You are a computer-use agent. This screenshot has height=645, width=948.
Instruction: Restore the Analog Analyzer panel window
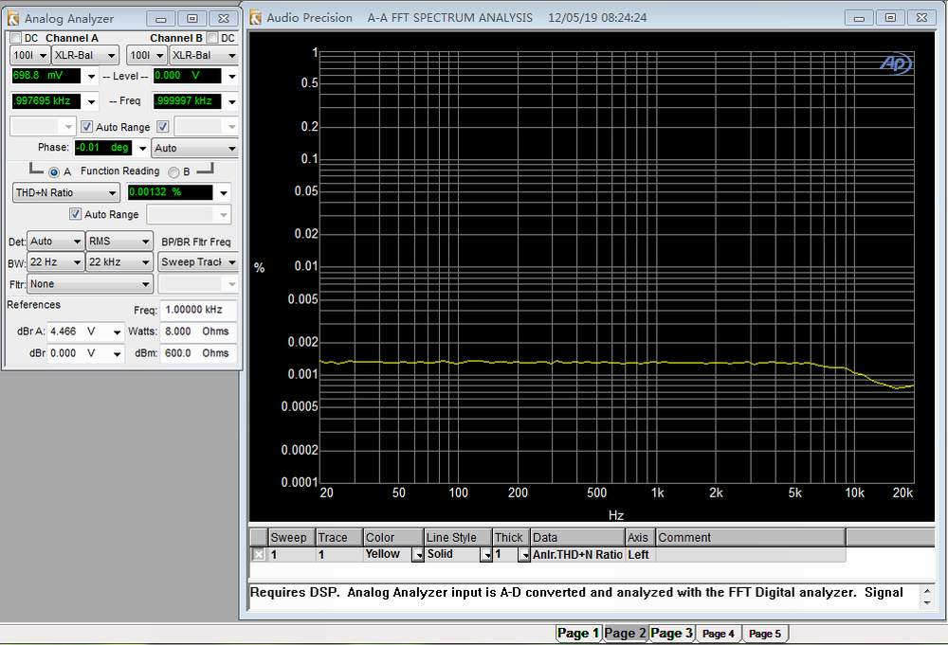click(192, 18)
